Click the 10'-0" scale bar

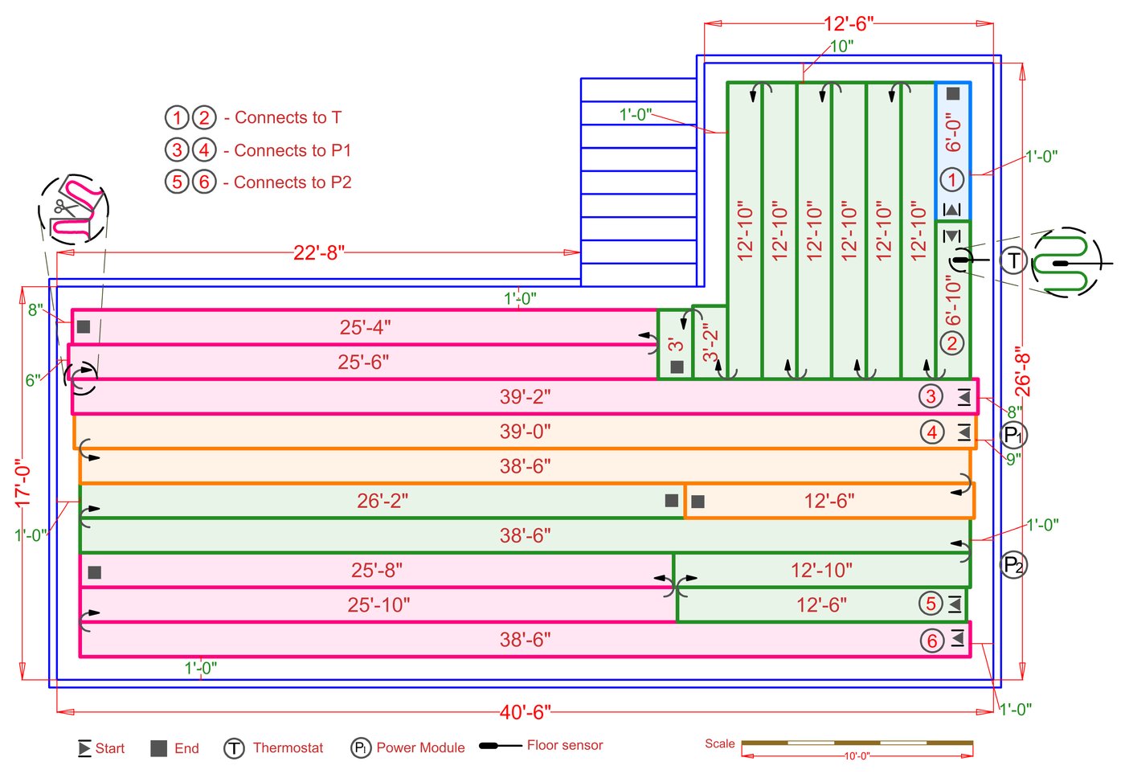(x=857, y=743)
